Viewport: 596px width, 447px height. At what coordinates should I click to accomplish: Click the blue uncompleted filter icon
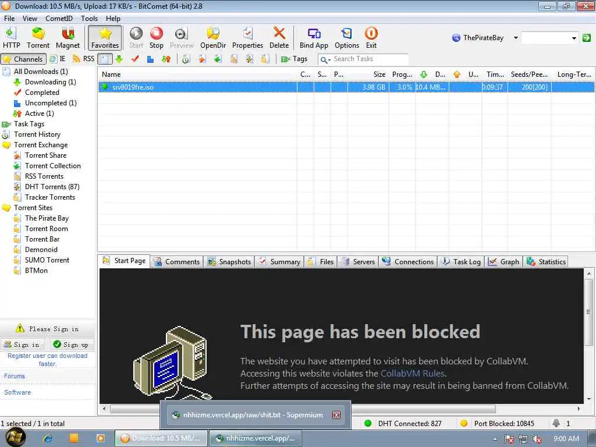[151, 59]
